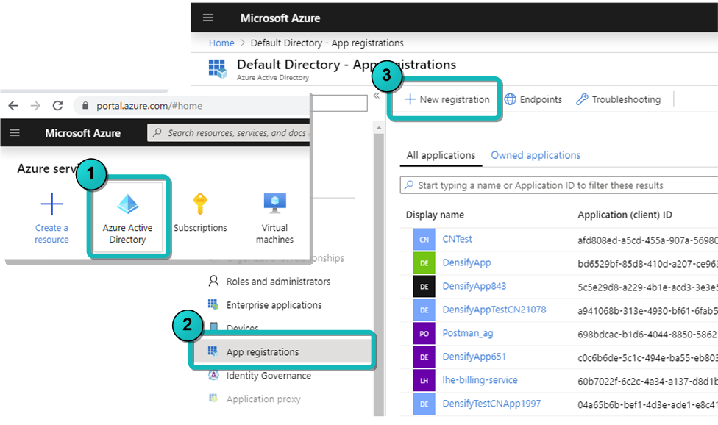
Task: Open the DensifyApp843 application link
Action: 474,286
